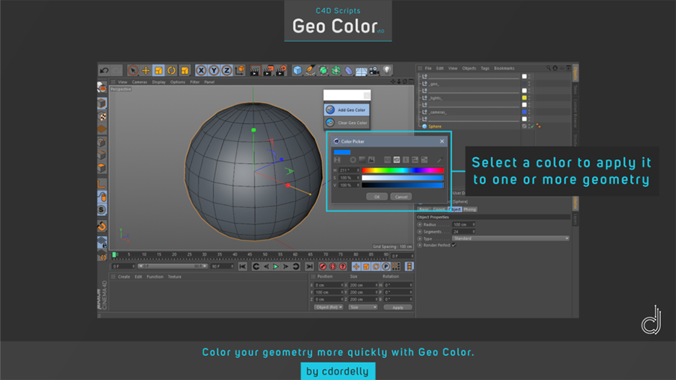Open Tags menu in Object Manager
Screen dimensions: 676x380
(485, 68)
